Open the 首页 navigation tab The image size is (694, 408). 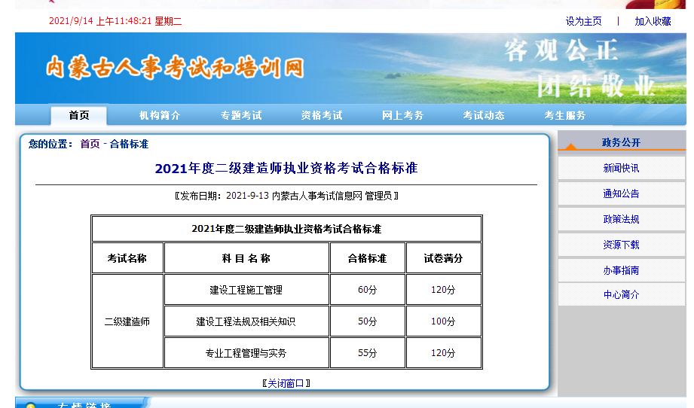[x=79, y=115]
